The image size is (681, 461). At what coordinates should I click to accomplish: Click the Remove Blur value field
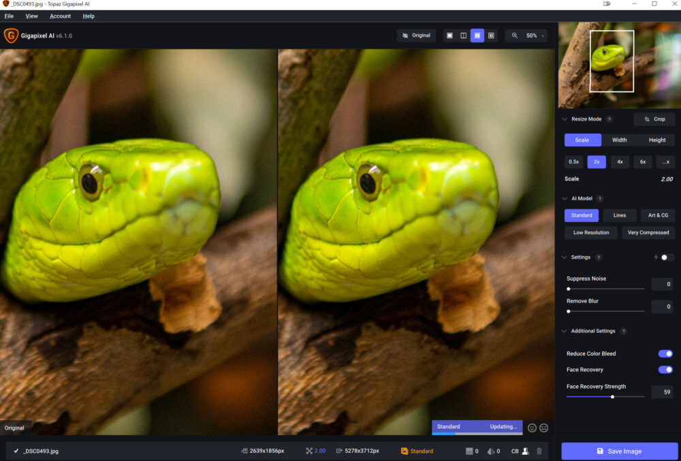click(663, 306)
